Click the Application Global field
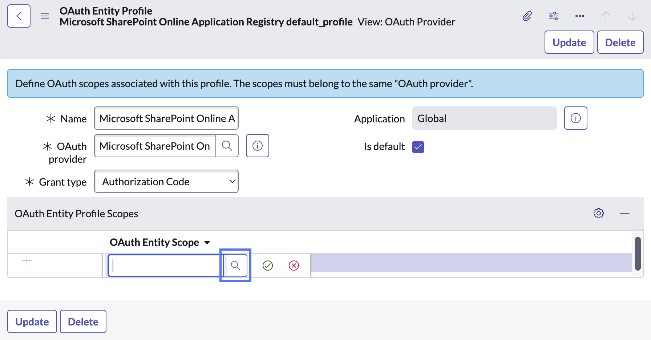 (484, 118)
